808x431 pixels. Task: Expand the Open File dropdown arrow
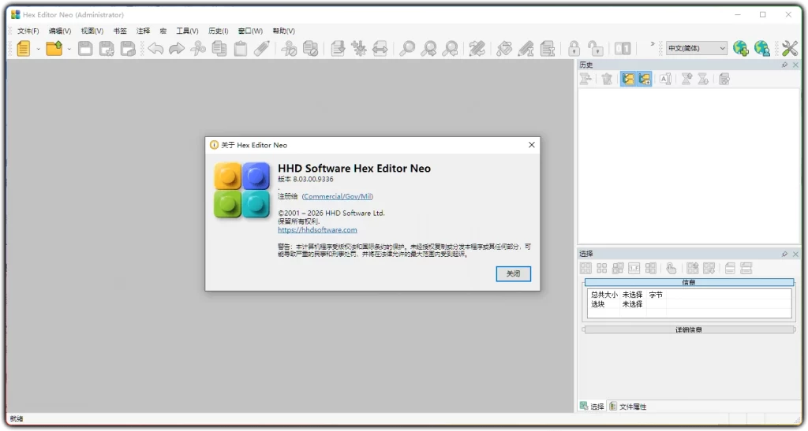[69, 49]
